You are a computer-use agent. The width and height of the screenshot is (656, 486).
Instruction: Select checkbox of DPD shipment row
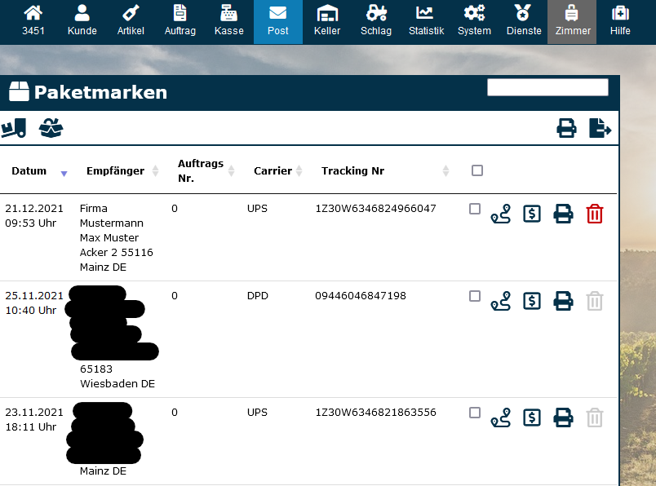(475, 296)
